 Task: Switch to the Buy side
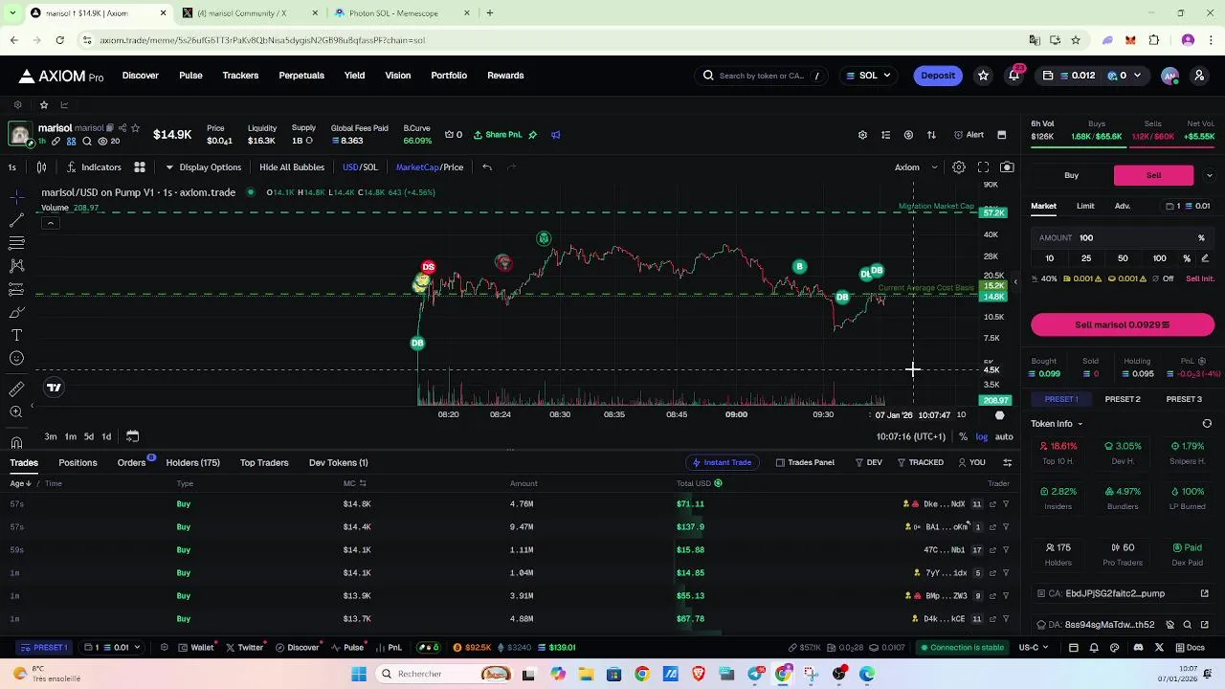pyautogui.click(x=1072, y=176)
